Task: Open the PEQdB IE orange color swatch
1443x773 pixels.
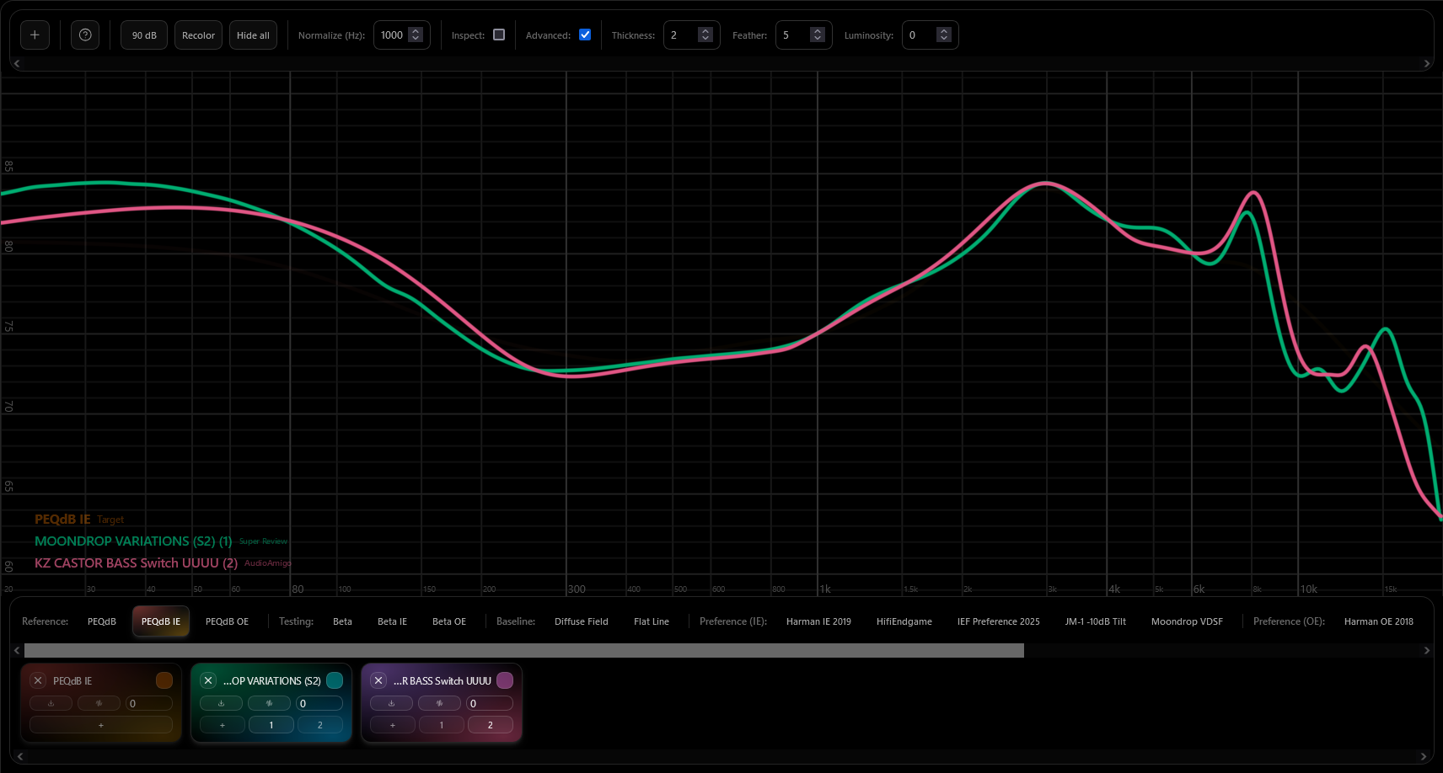Action: pyautogui.click(x=164, y=680)
